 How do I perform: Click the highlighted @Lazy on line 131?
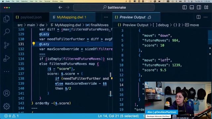44,44
